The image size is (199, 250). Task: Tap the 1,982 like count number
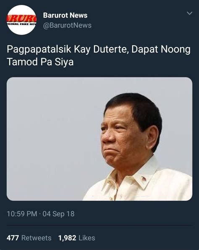[67, 238]
